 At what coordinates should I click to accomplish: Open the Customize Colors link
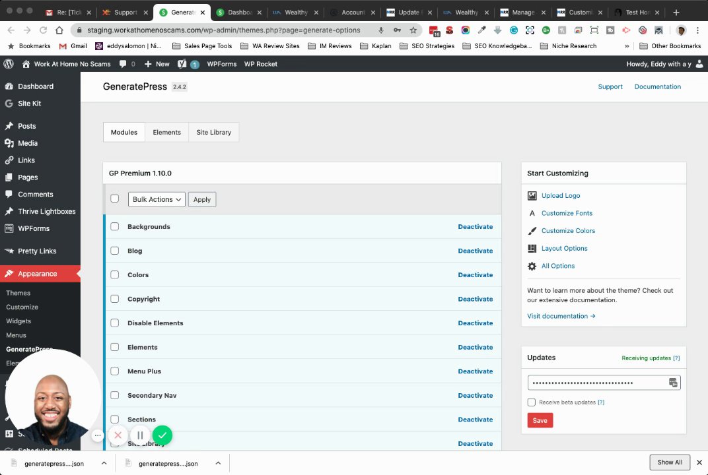[568, 230]
